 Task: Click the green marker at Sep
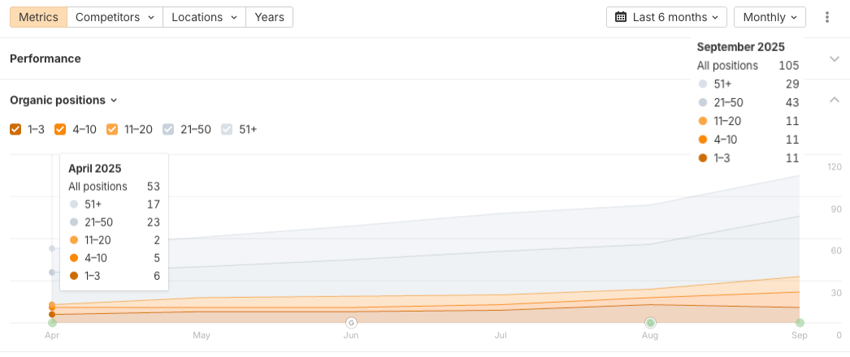[800, 323]
